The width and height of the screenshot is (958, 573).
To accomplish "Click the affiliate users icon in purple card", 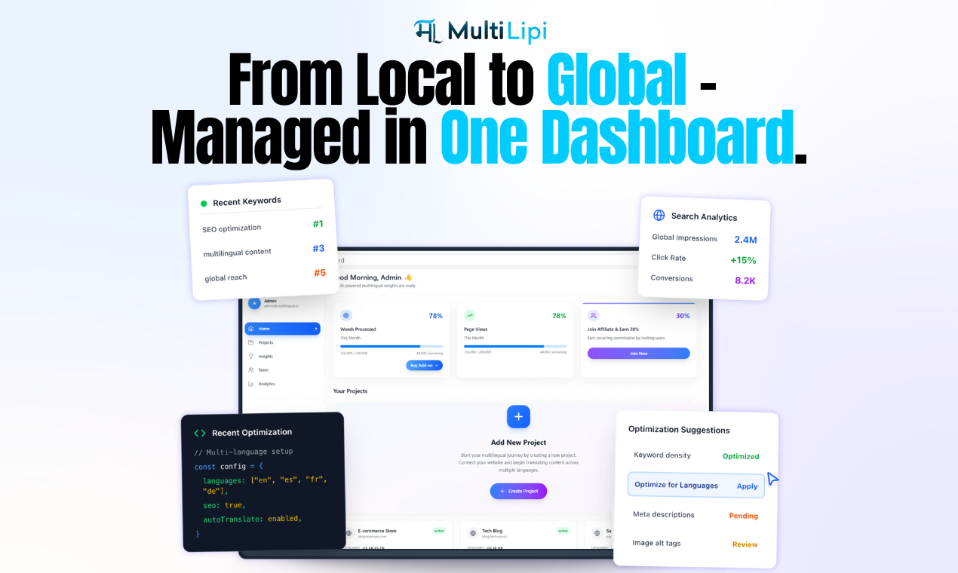I will (593, 316).
